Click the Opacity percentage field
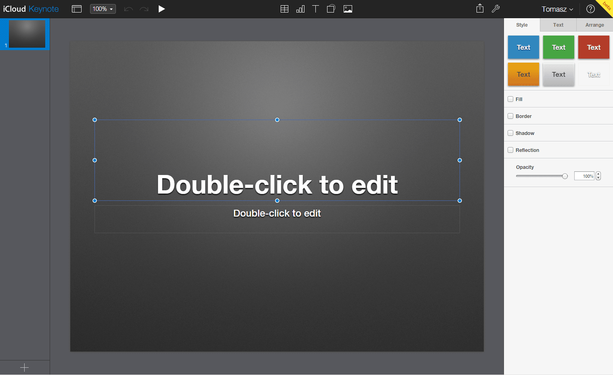Image resolution: width=613 pixels, height=375 pixels. (x=584, y=176)
